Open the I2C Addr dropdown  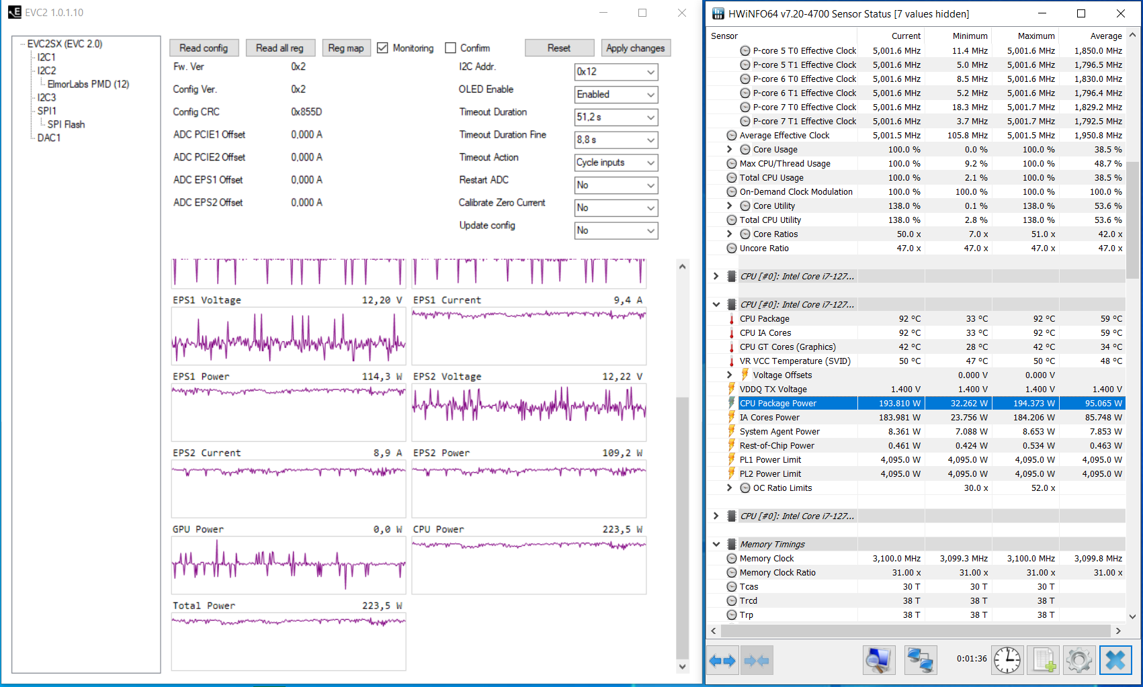[x=616, y=72]
